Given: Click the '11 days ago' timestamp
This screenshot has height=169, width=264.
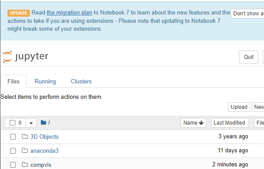Looking at the screenshot, I should click(233, 150).
